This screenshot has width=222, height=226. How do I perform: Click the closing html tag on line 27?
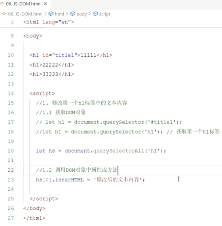pos(34,218)
